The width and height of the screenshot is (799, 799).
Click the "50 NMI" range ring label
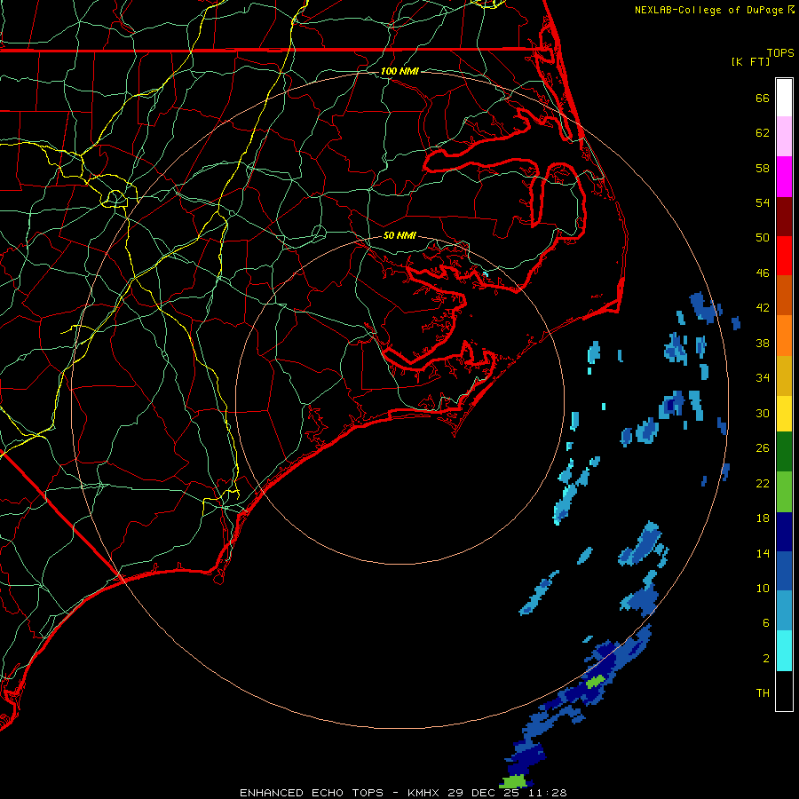click(399, 235)
